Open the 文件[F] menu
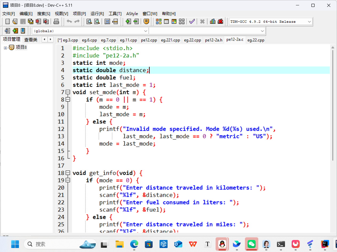Image resolution: width=337 pixels, height=252 pixels. point(9,14)
